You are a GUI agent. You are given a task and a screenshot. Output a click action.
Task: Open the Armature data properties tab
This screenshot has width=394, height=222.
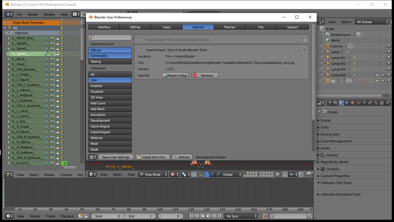pos(364,103)
